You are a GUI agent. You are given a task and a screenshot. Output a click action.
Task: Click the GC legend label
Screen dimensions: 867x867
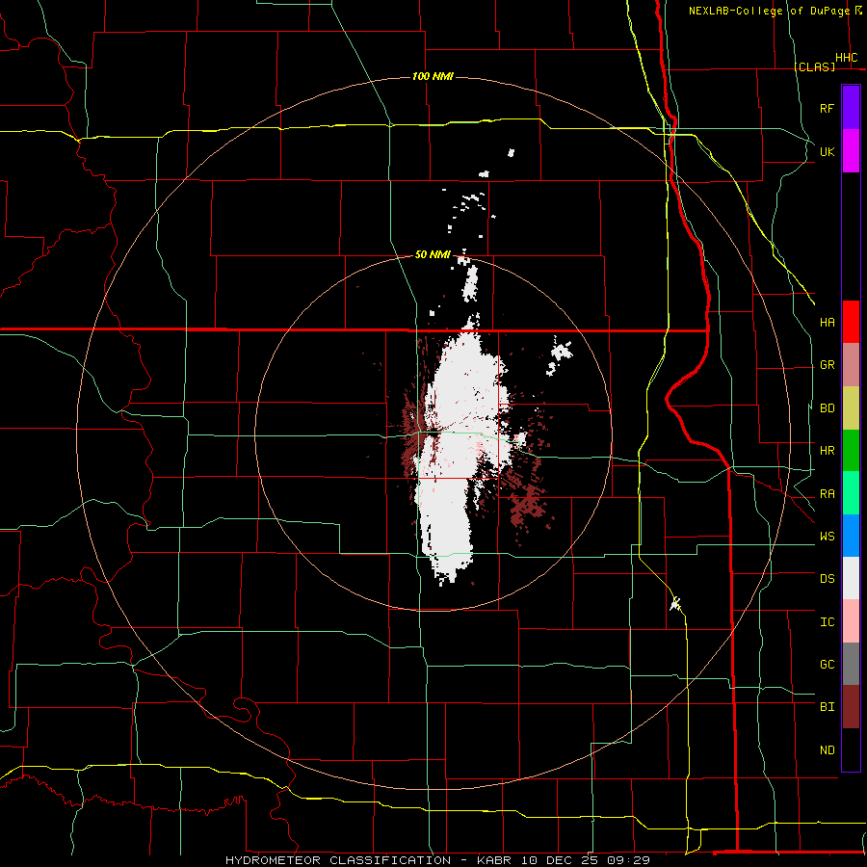[828, 665]
